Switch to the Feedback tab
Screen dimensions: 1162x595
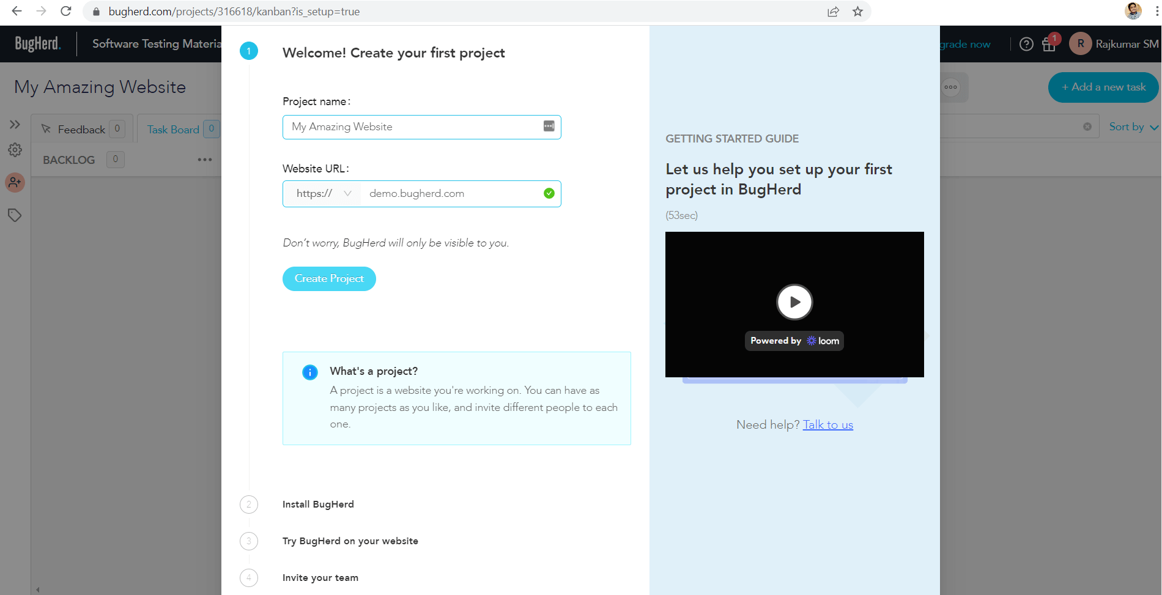coord(83,129)
